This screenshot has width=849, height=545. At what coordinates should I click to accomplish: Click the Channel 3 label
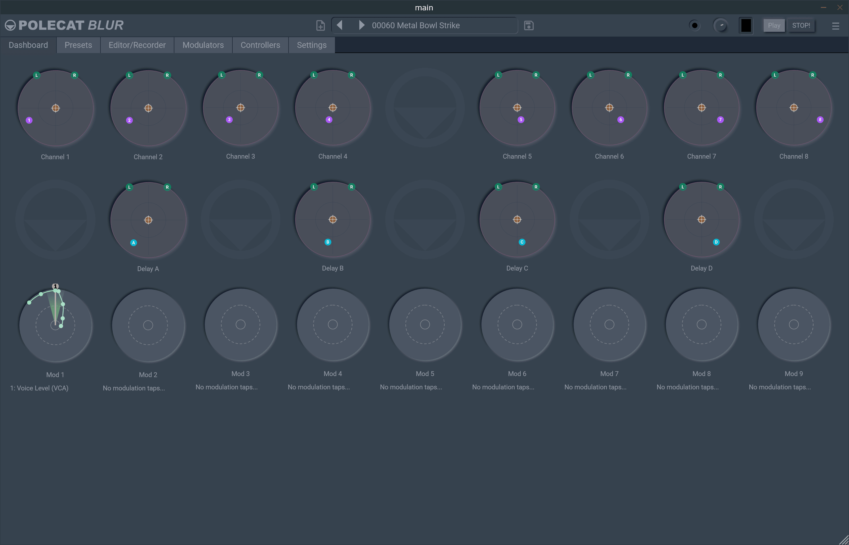[x=241, y=156]
